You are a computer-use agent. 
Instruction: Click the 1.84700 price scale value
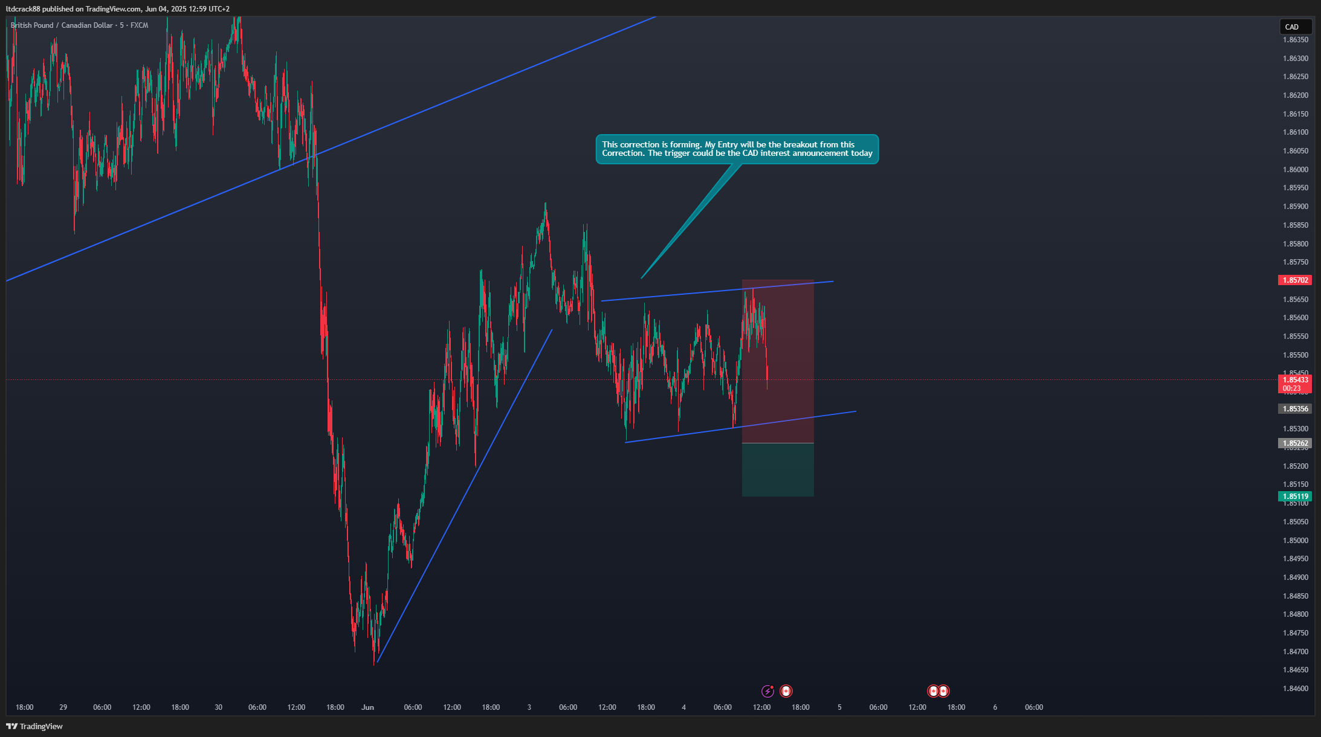pyautogui.click(x=1296, y=652)
